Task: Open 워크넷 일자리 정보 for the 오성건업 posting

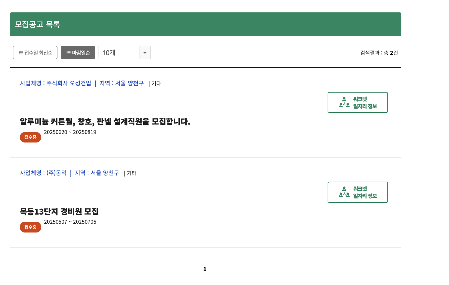Action: 358,102
